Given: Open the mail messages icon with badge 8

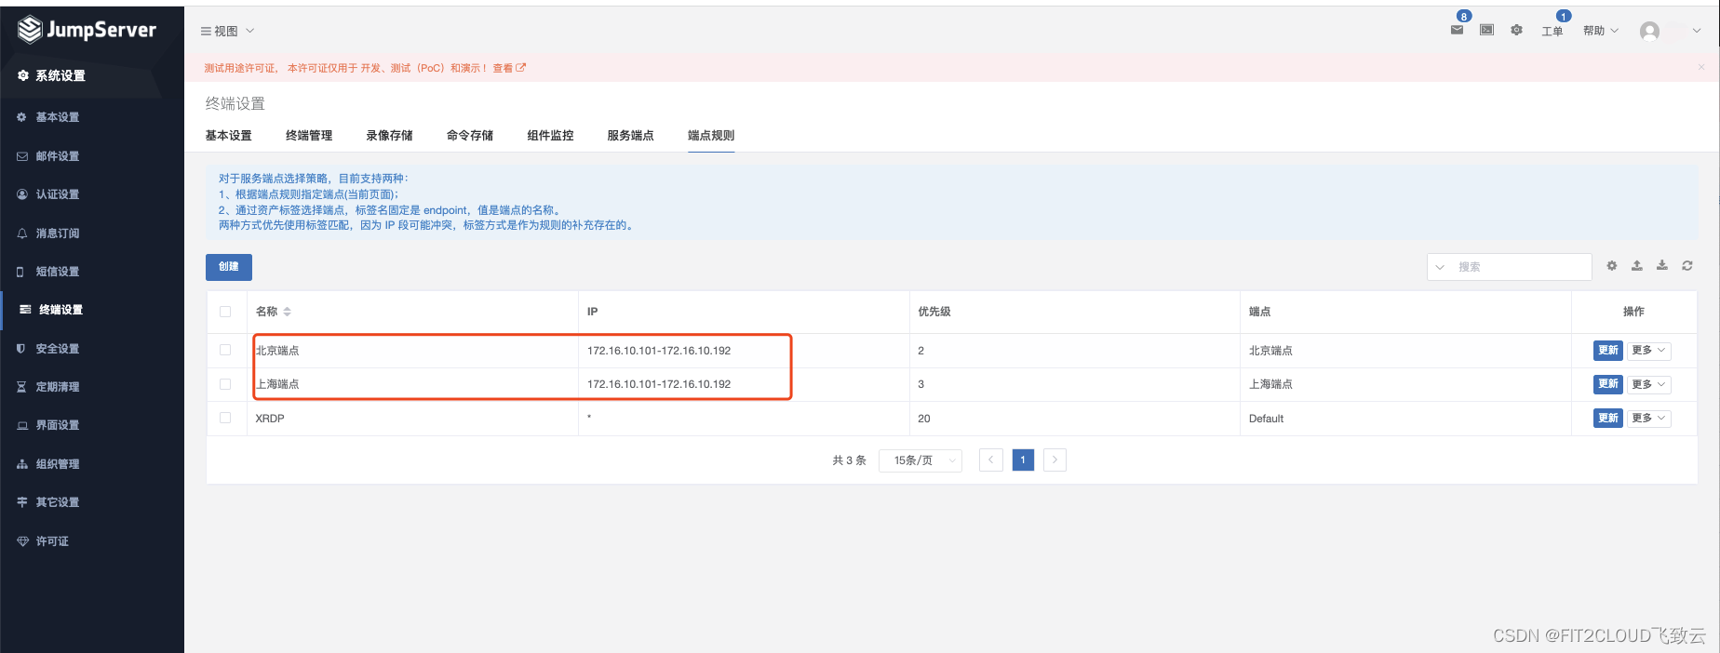Looking at the screenshot, I should pos(1457,30).
